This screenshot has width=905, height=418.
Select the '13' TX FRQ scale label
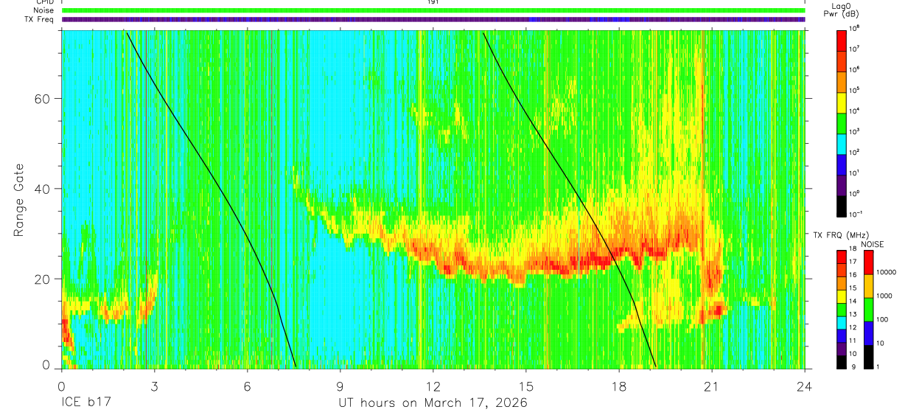853,315
